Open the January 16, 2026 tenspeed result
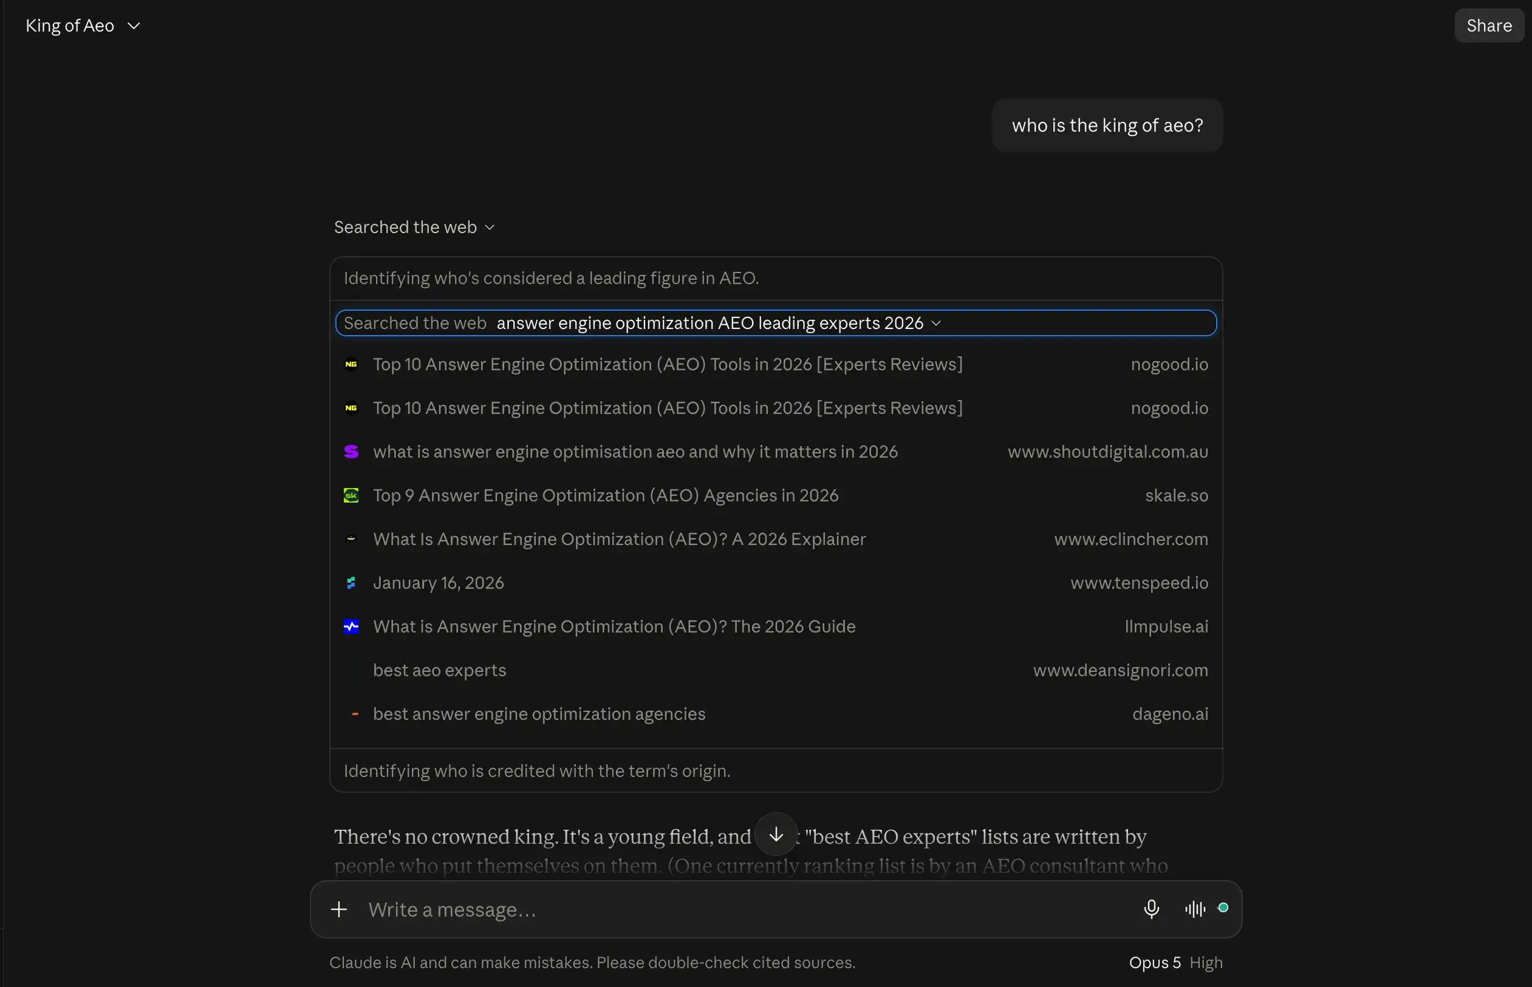Viewport: 1532px width, 987px height. click(x=776, y=583)
